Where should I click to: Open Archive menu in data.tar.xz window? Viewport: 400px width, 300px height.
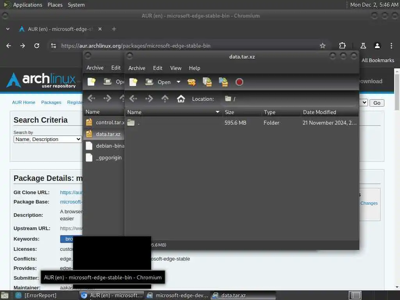(x=137, y=68)
